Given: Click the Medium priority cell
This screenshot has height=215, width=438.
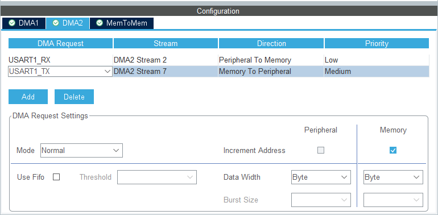Looking at the screenshot, I should pyautogui.click(x=376, y=72).
